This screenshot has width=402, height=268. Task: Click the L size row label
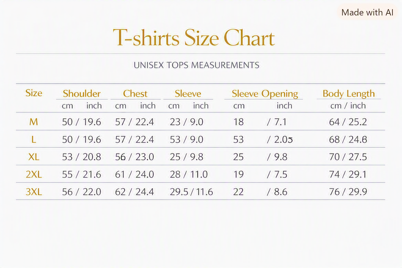[33, 139]
